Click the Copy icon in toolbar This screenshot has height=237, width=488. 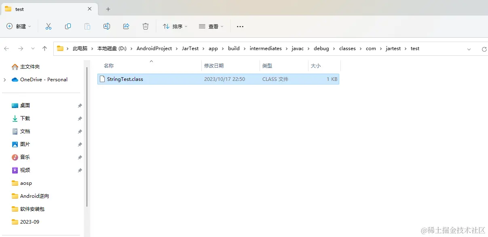(x=68, y=26)
